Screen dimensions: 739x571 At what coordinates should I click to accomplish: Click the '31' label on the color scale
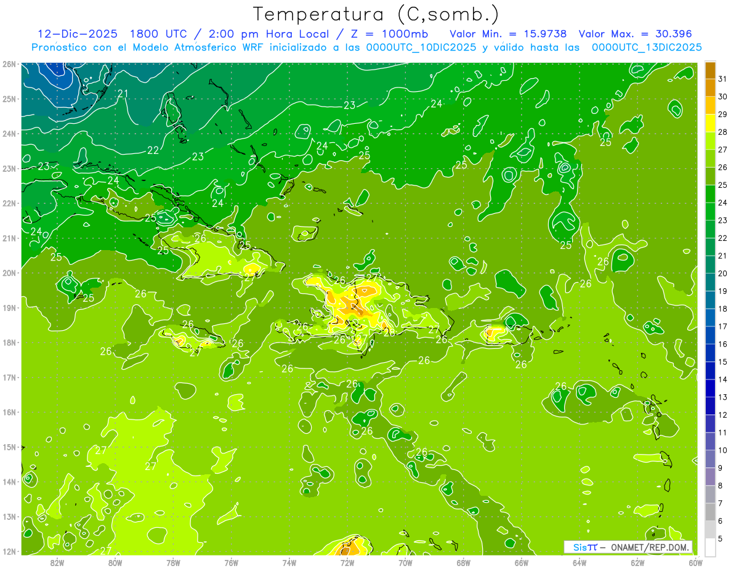coord(722,79)
